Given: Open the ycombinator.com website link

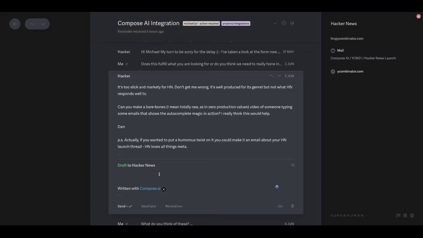Looking at the screenshot, I should [350, 71].
